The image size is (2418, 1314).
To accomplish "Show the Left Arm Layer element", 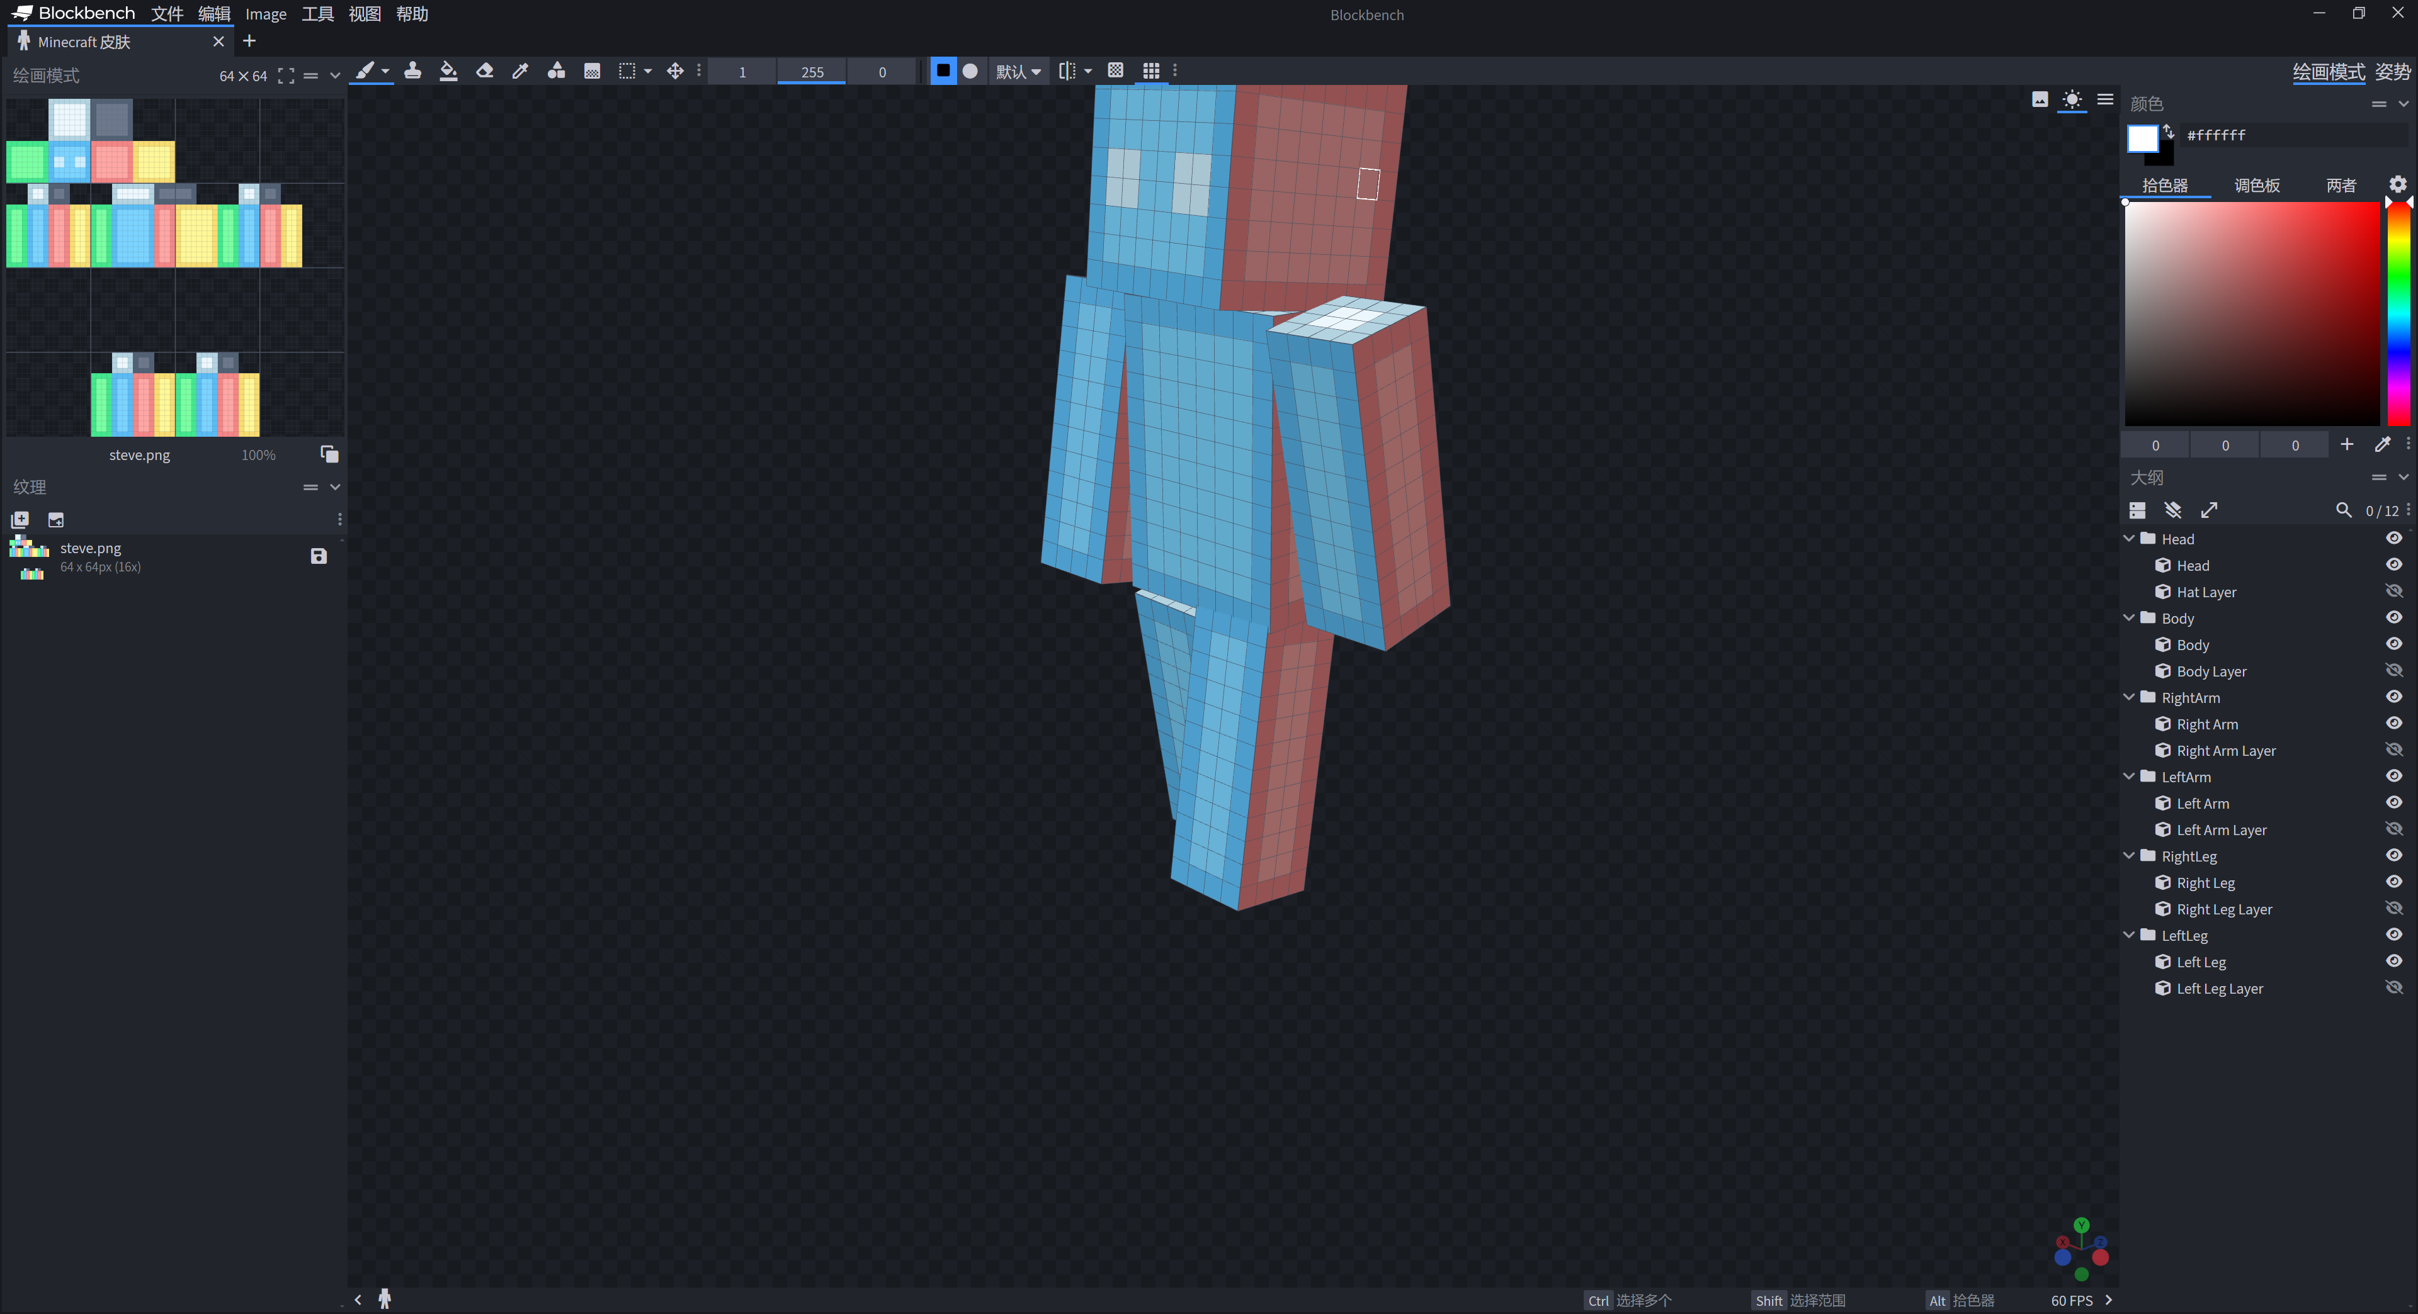I will [2393, 829].
